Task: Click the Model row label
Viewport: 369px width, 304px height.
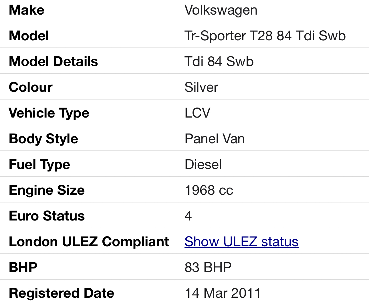Action: tap(29, 36)
